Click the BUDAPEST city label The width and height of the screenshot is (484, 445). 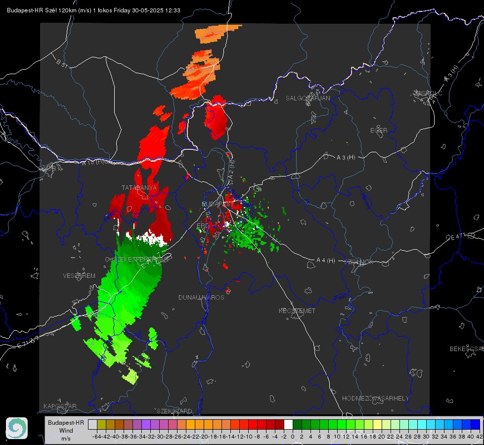218,204
